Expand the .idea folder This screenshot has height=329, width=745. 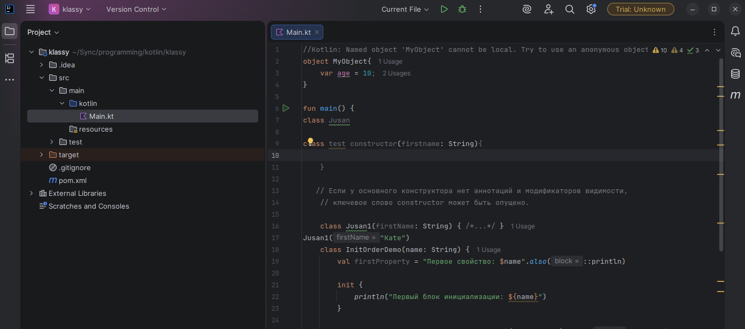coord(42,65)
